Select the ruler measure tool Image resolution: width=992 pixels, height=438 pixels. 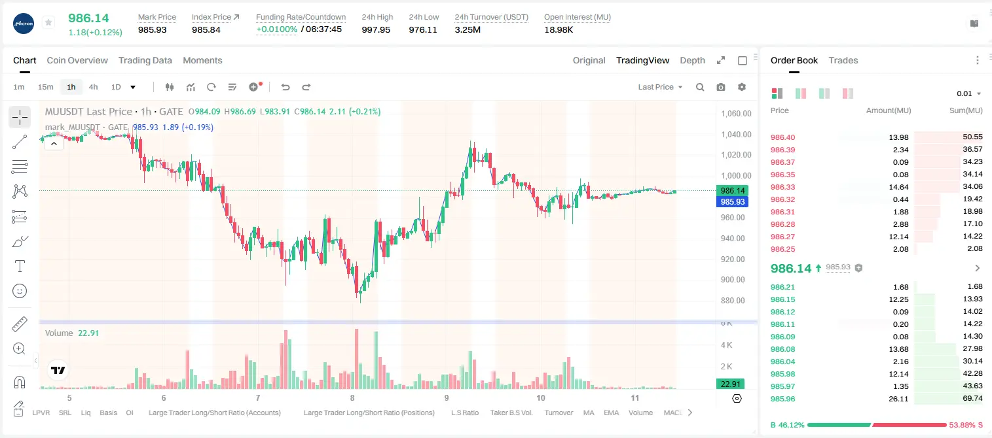[x=20, y=324]
